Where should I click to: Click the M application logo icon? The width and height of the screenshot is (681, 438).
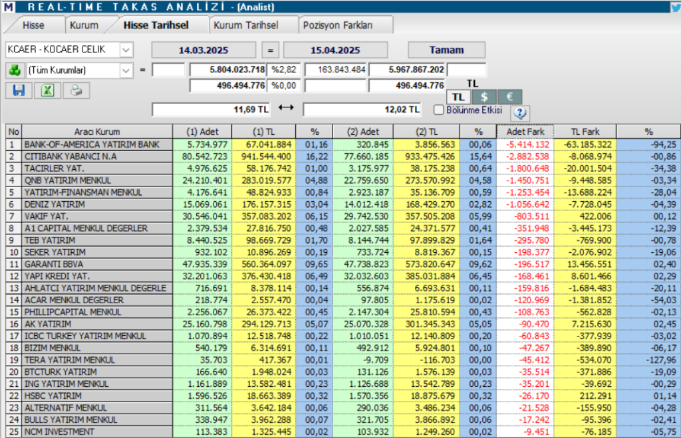pos(8,7)
